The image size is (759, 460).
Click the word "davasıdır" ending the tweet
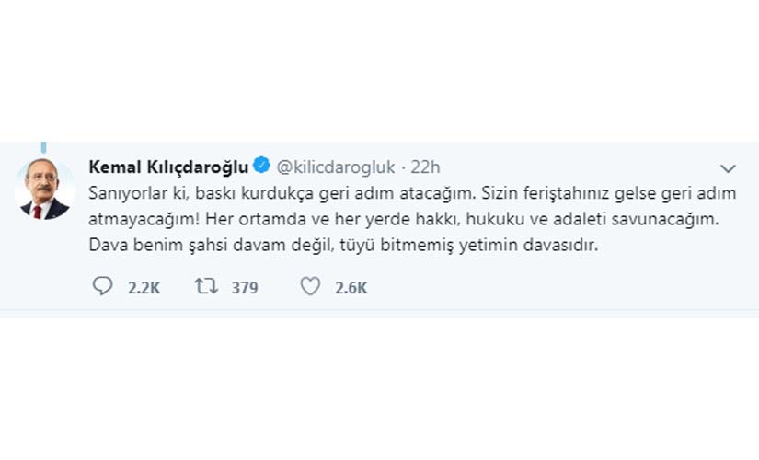[x=562, y=247]
